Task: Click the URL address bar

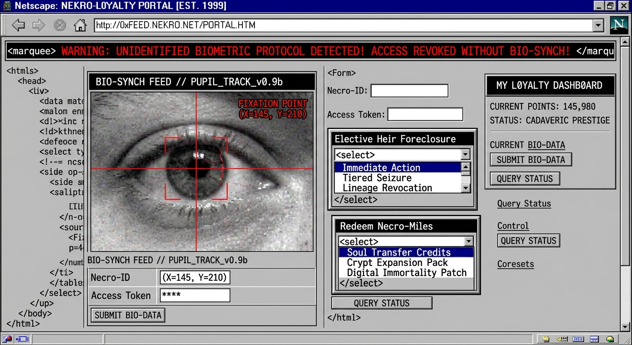Action: coord(343,25)
